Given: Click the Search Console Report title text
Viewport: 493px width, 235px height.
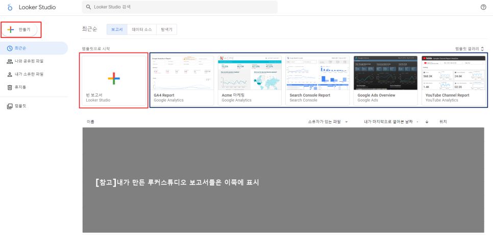Looking at the screenshot, I should 310,96.
